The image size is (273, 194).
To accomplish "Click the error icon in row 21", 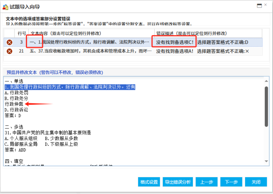I will pyautogui.click(x=9, y=51).
